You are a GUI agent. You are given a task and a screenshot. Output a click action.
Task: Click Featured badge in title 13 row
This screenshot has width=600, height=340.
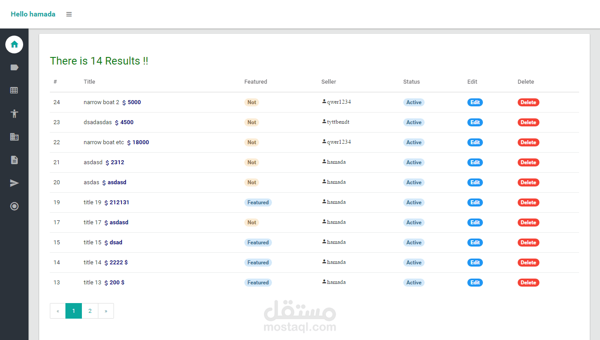point(258,283)
